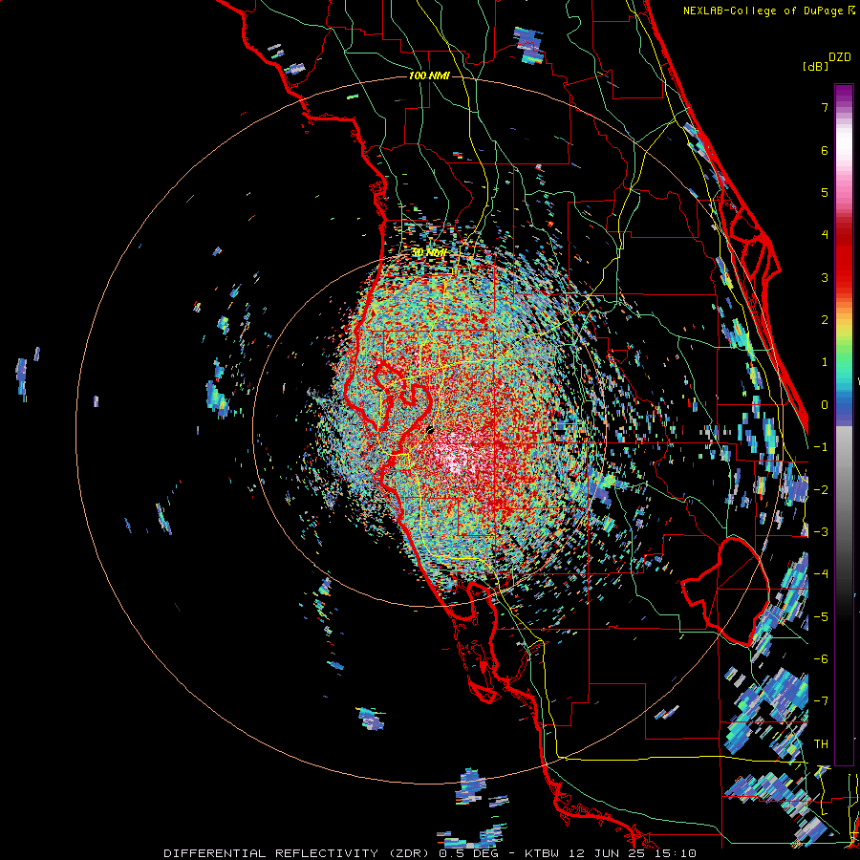
Task: Click the legend value 5
Action: tap(825, 192)
